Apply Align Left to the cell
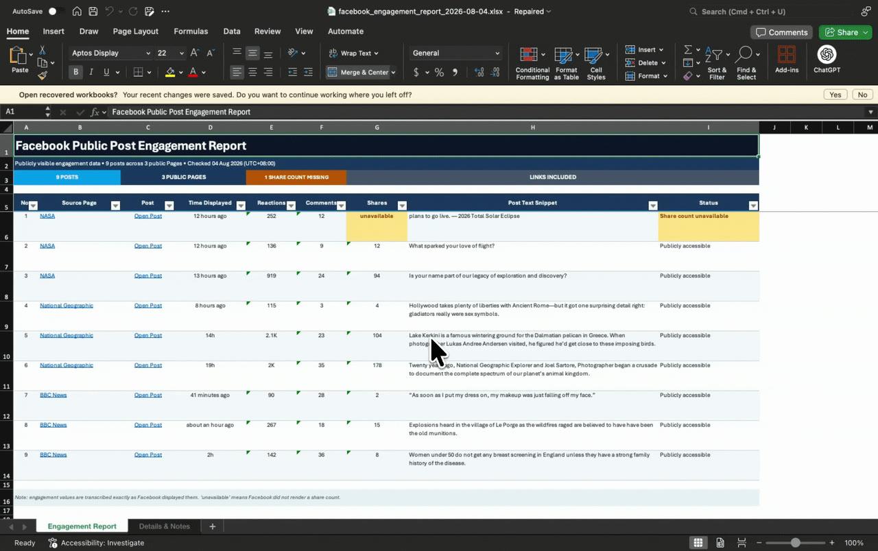This screenshot has height=551, width=878. pyautogui.click(x=237, y=72)
